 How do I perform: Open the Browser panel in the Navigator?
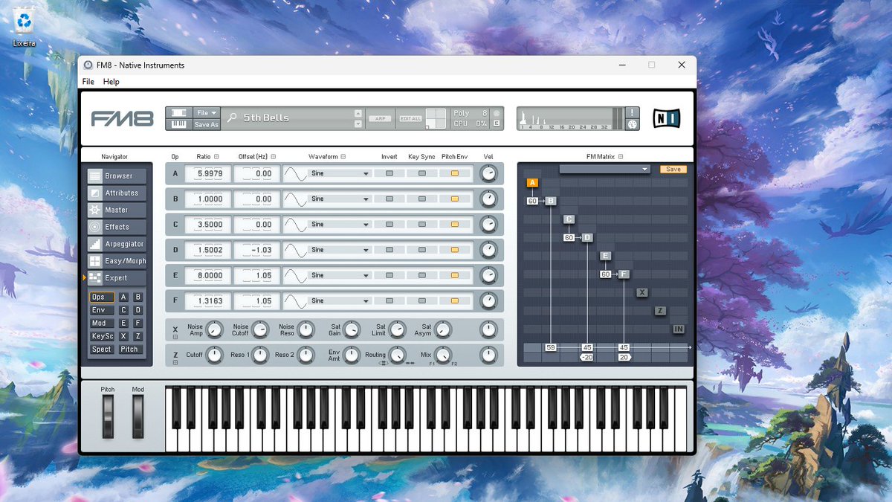pos(117,176)
